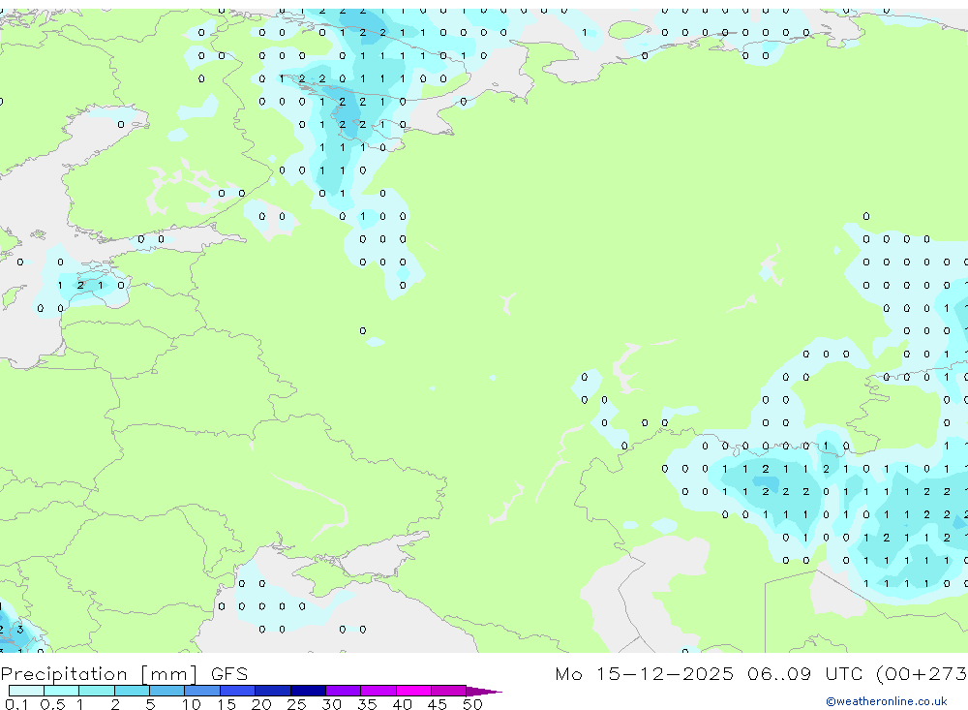The height and width of the screenshot is (710, 968).
Task: Click the legend value "20"
Action: 261,704
